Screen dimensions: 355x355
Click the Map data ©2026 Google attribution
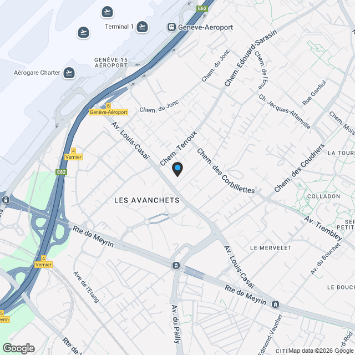tap(321, 351)
